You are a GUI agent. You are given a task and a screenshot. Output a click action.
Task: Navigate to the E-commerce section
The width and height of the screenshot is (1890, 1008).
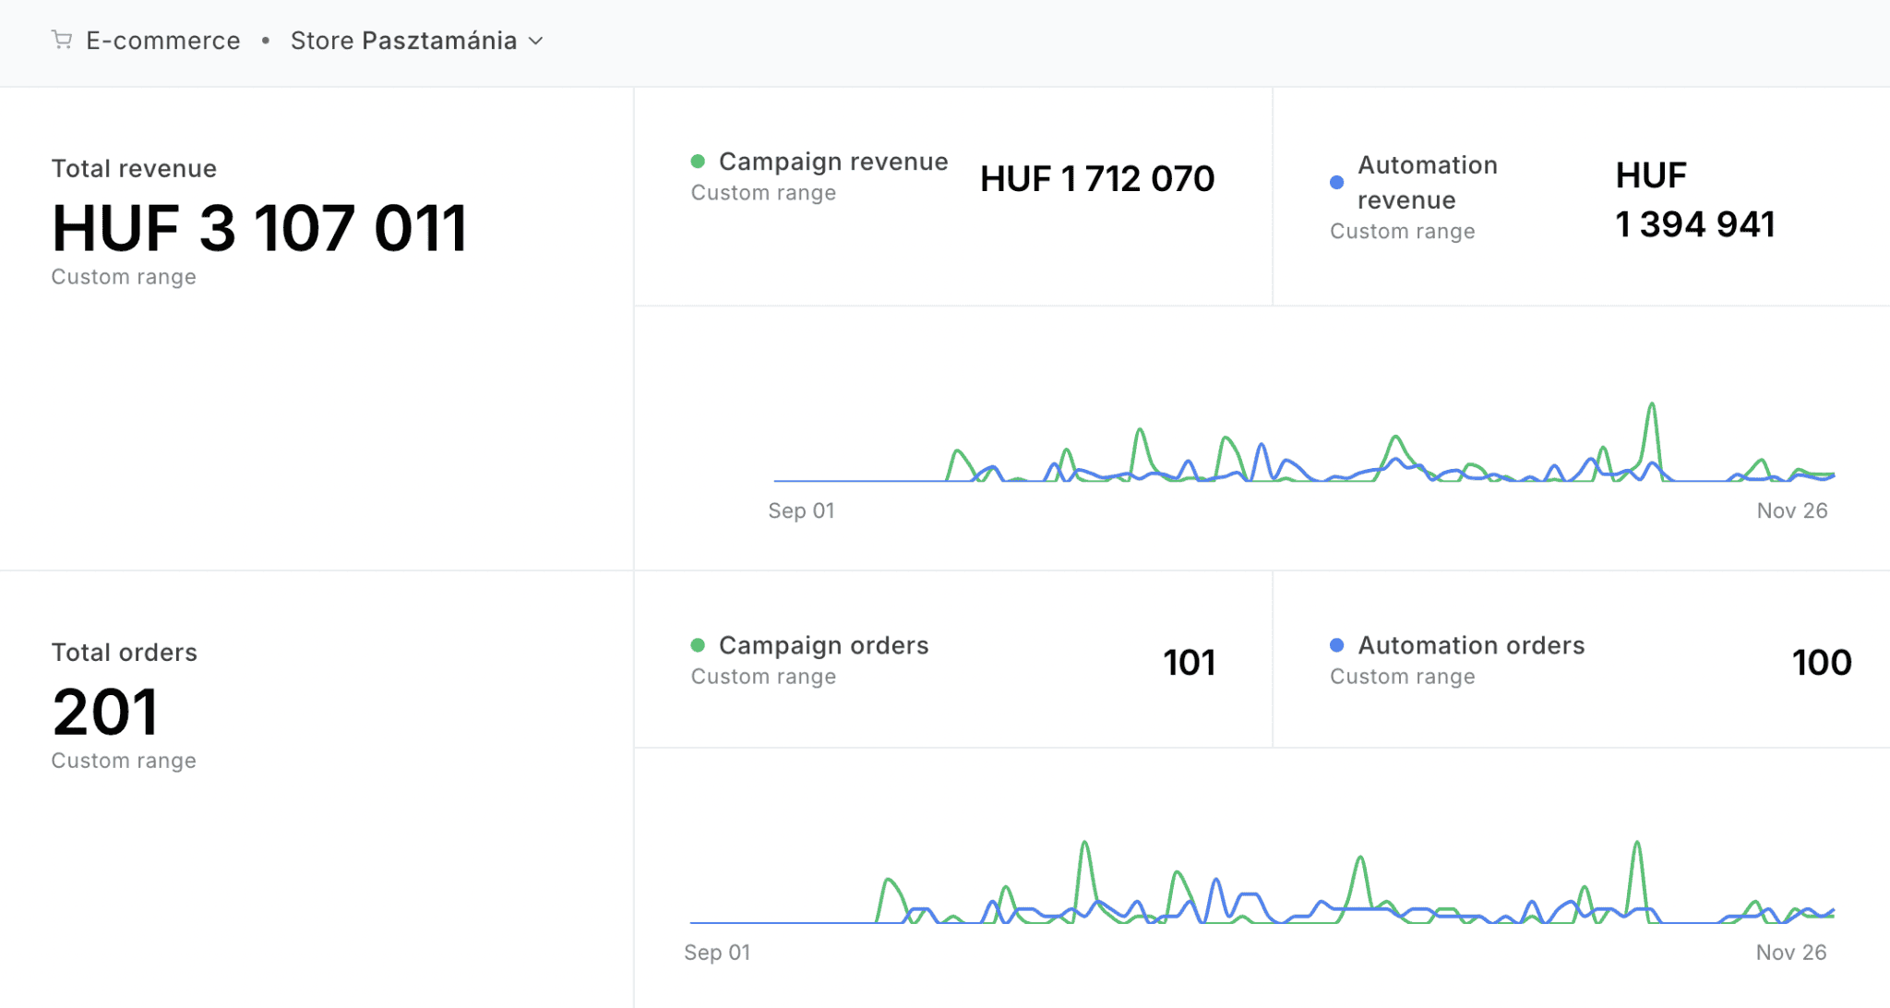[163, 41]
